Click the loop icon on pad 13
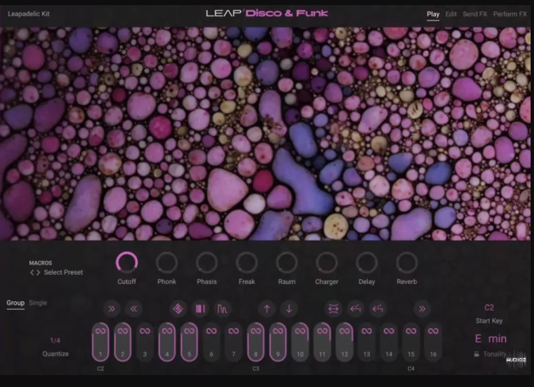This screenshot has height=387, width=534. tap(366, 331)
